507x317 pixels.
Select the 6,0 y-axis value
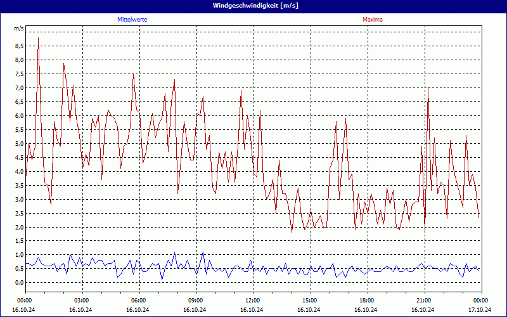pyautogui.click(x=19, y=115)
